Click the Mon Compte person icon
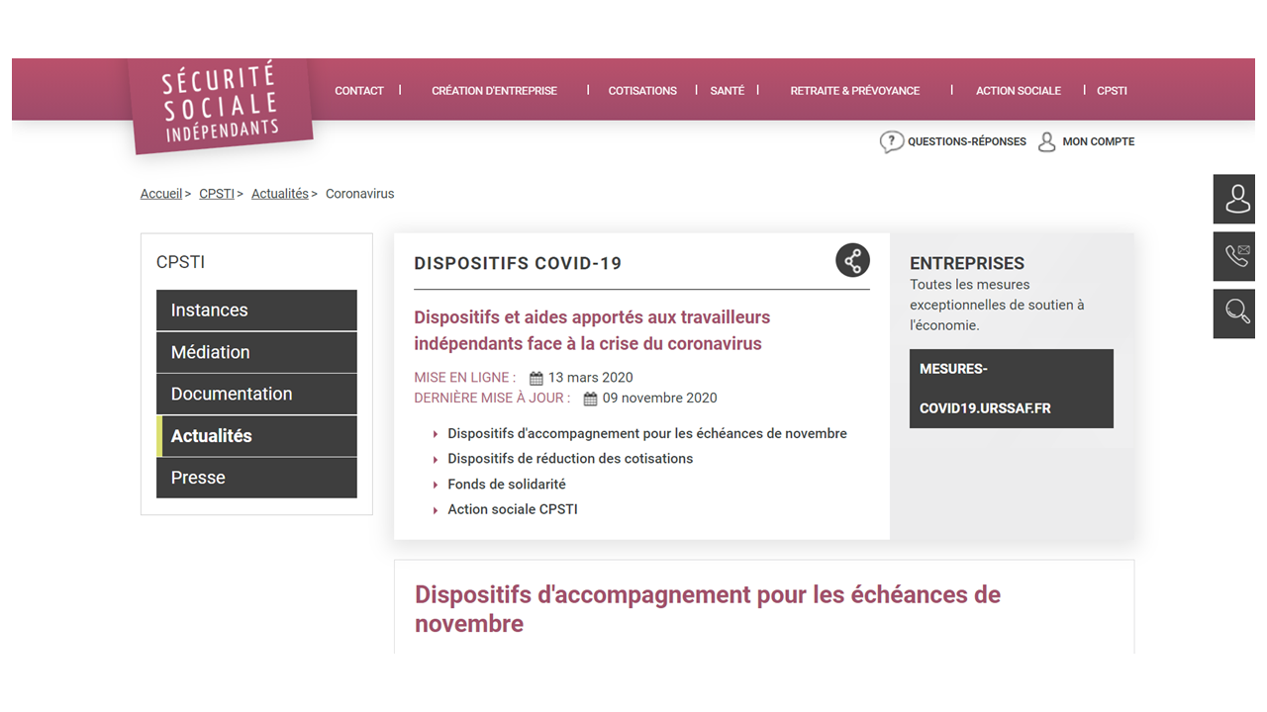This screenshot has height=712, width=1267. [x=1046, y=142]
